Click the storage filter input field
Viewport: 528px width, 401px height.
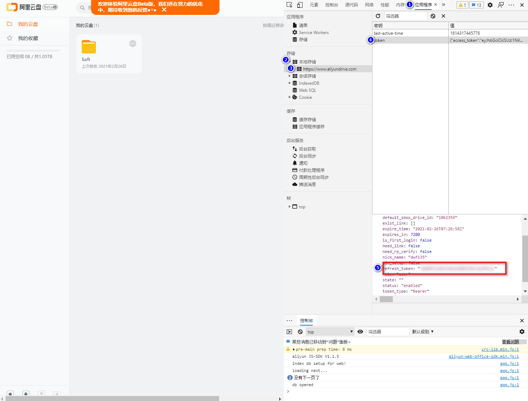(406, 16)
